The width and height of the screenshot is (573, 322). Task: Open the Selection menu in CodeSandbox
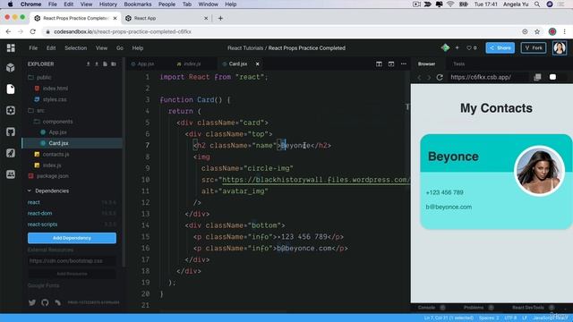pyautogui.click(x=75, y=47)
